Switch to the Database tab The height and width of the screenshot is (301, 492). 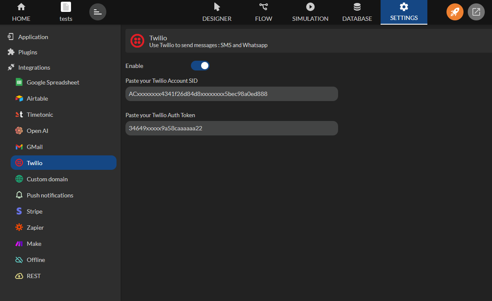coord(357,12)
